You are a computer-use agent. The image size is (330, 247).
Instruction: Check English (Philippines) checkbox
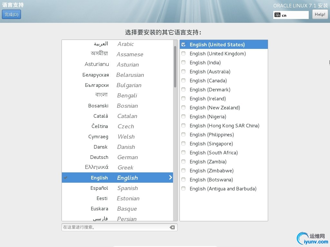pyautogui.click(x=183, y=135)
